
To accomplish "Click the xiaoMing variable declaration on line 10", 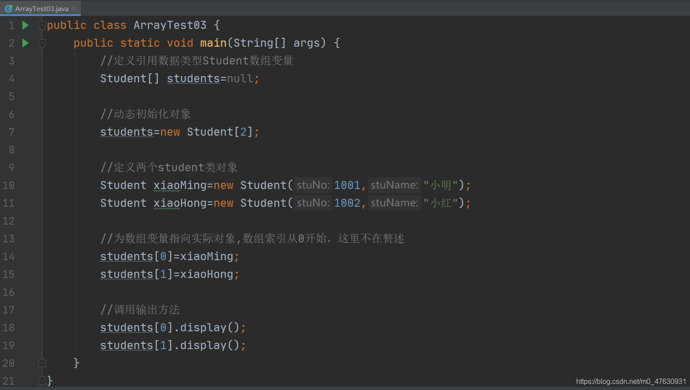I will [x=180, y=185].
